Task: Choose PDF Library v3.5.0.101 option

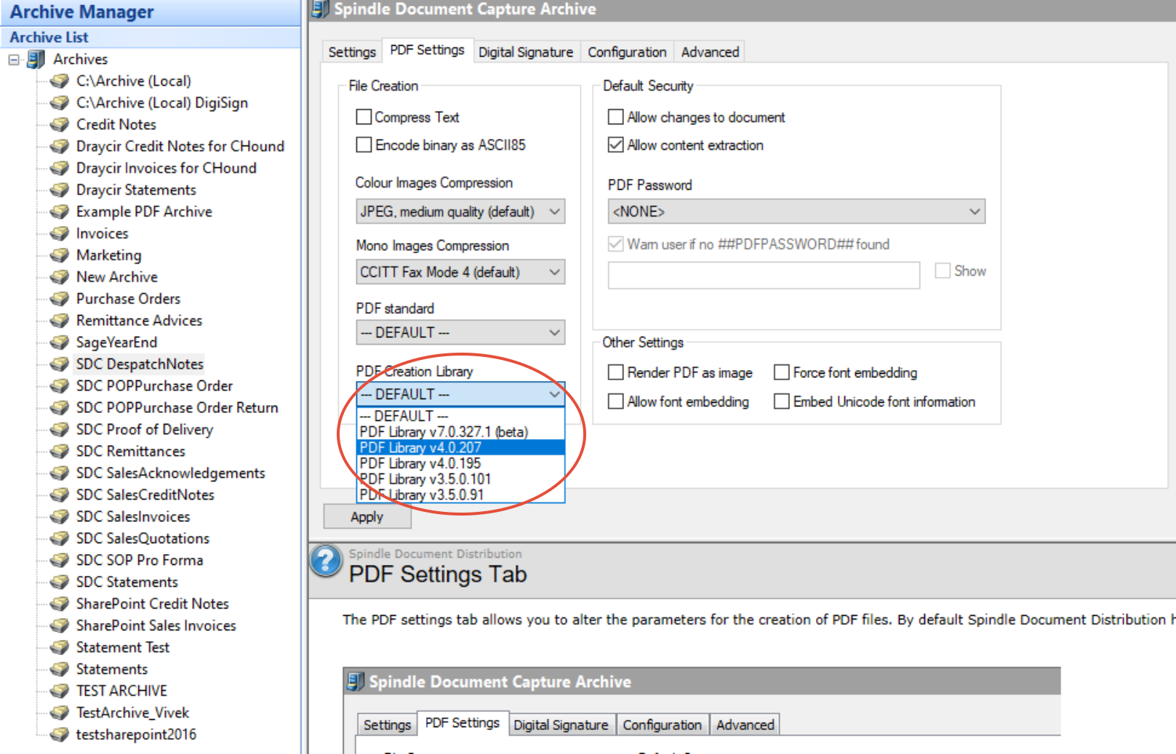Action: click(x=460, y=479)
